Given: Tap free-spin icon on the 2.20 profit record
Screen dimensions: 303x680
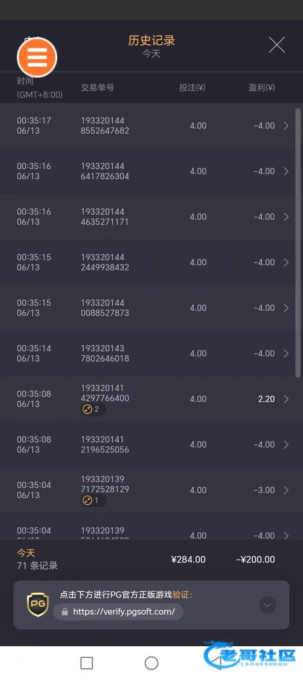Looking at the screenshot, I should pos(88,409).
